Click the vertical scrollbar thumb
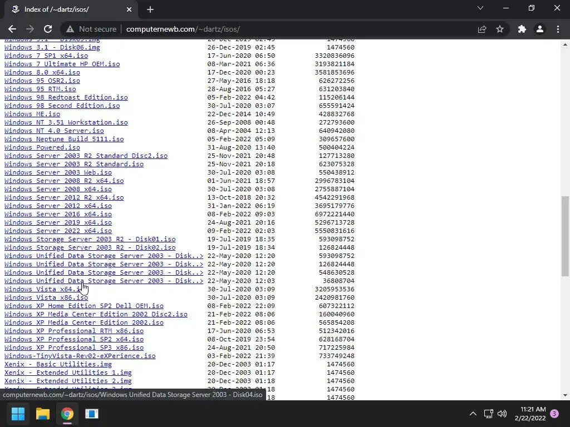This screenshot has width=570, height=427. 565,236
